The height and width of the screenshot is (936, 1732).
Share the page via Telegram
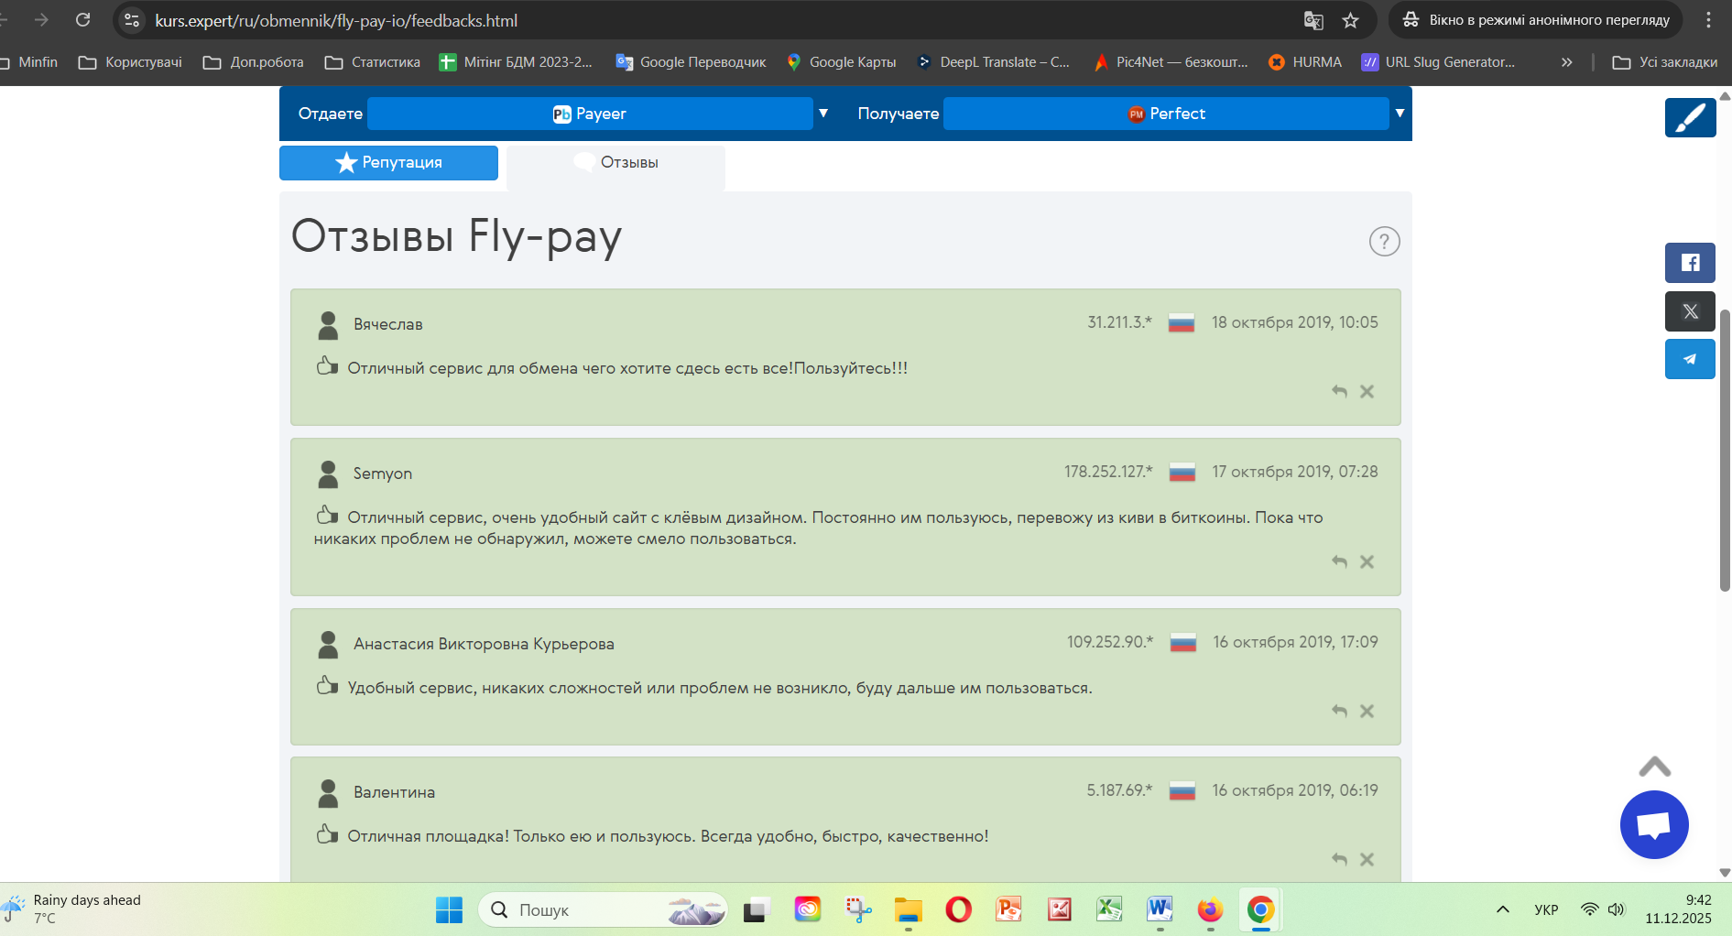point(1690,359)
